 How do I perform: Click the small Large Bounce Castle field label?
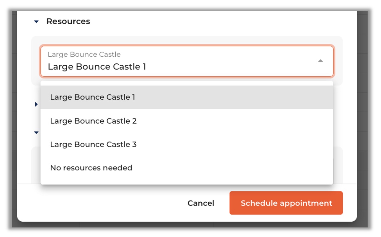pyautogui.click(x=84, y=54)
